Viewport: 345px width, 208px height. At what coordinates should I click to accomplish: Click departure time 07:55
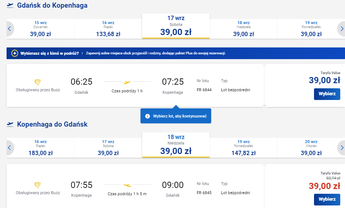[x=81, y=185]
